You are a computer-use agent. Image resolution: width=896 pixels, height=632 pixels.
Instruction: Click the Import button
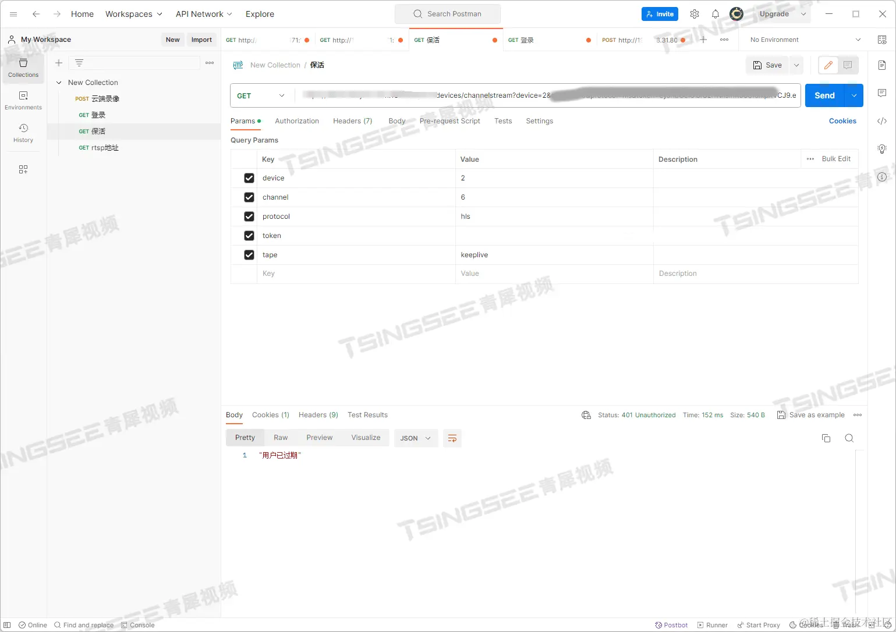[201, 40]
